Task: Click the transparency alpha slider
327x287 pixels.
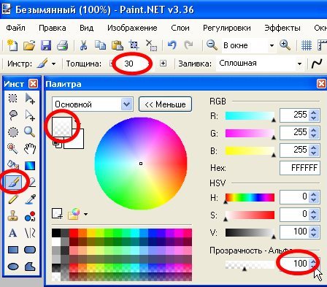Action: coord(250,265)
